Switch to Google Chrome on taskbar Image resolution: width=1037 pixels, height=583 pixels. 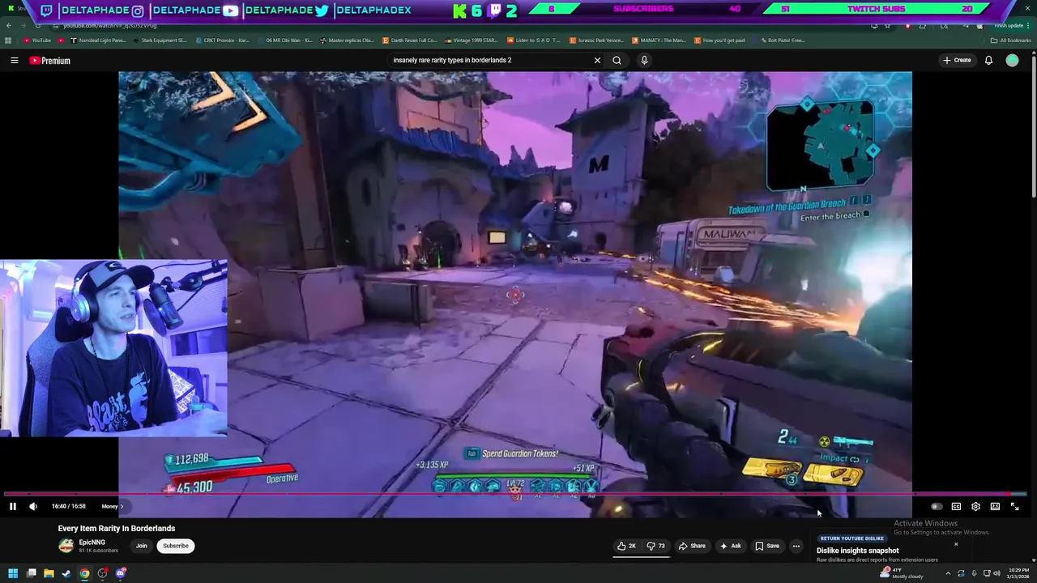[84, 573]
